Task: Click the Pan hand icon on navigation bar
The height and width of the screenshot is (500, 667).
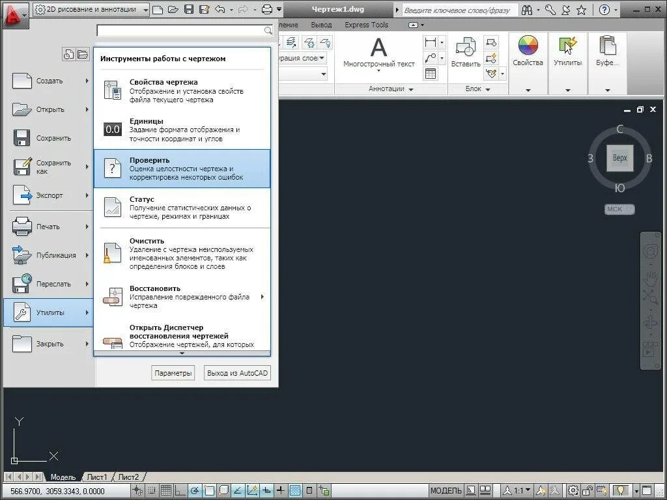Action: tap(651, 279)
